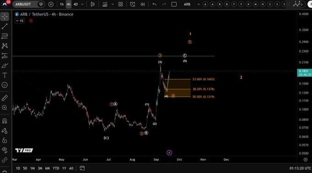The width and height of the screenshot is (312, 173).
Task: Toggle magnet mode
Action: 5,121
